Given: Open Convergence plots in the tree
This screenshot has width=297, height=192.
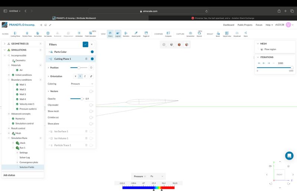Looking at the screenshot, I should point(29,162).
